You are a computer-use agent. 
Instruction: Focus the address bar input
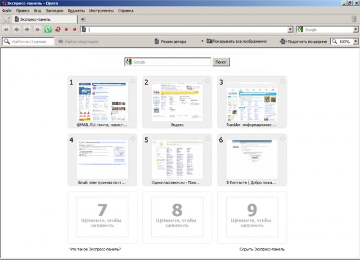tap(187, 29)
